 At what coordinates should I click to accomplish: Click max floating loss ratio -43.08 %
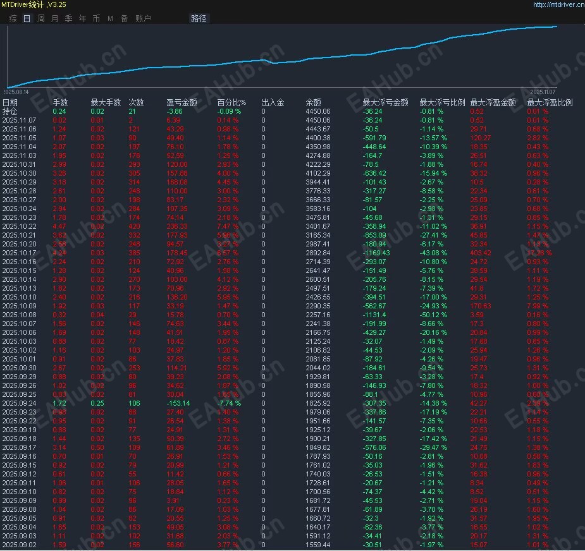(x=433, y=253)
